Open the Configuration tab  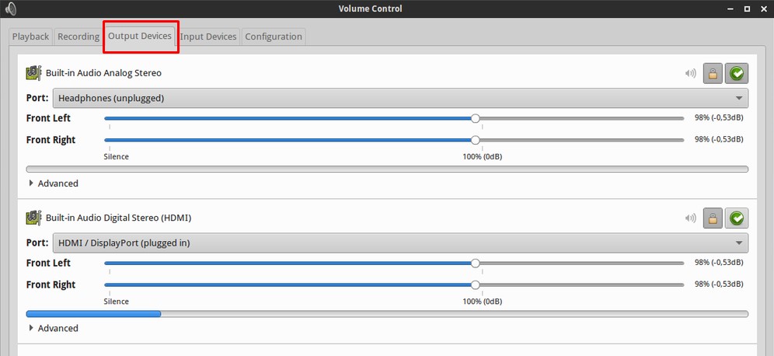pos(273,37)
